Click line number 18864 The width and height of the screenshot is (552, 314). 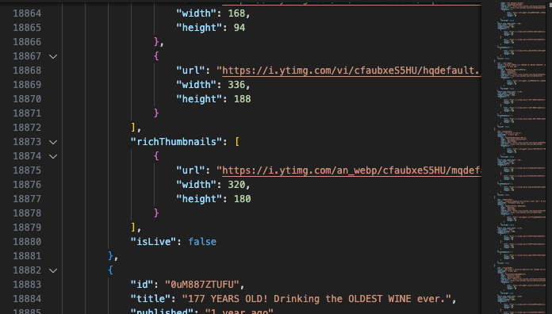click(27, 13)
